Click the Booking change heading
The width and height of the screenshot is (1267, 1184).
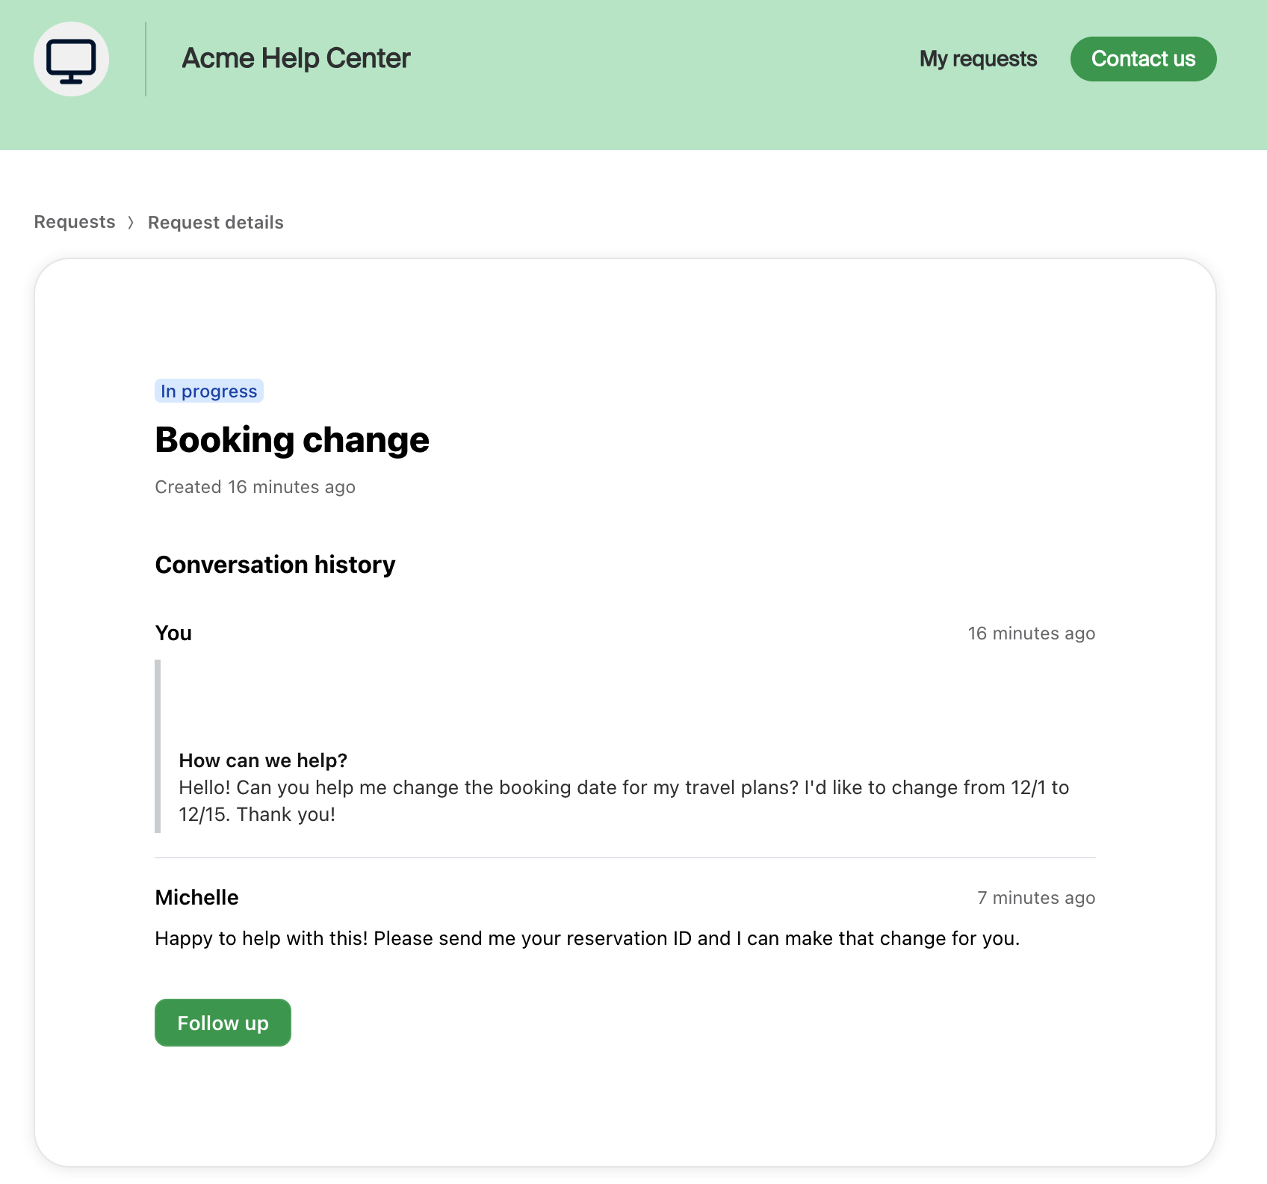tap(292, 440)
